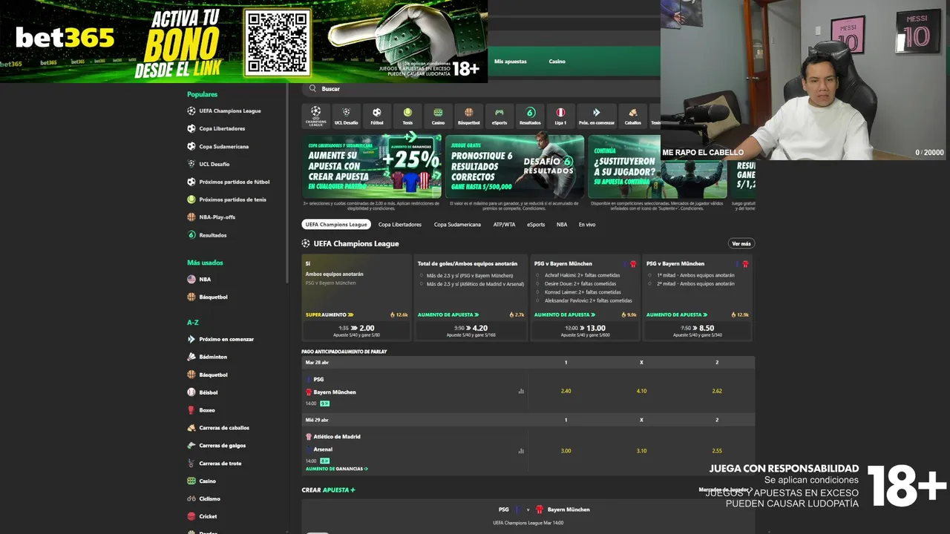The width and height of the screenshot is (950, 534).
Task: Open the PSG match markets badge
Action: (324, 403)
